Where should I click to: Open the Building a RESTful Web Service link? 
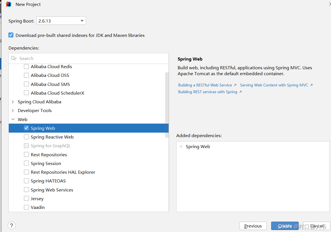pos(205,85)
